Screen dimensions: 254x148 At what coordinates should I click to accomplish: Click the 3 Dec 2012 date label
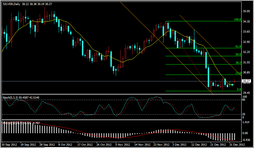[180, 145]
